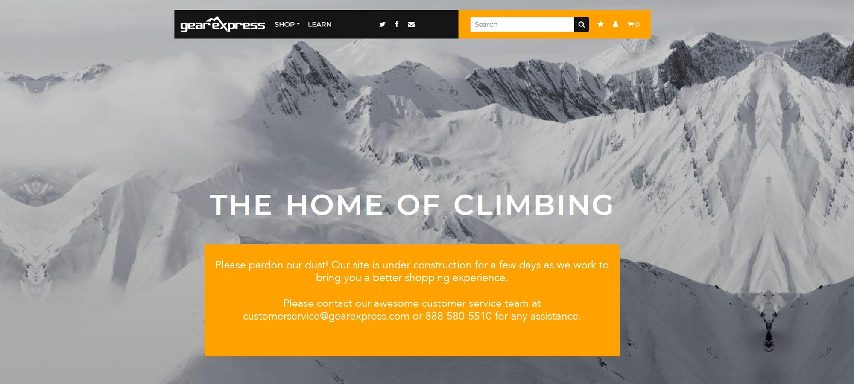This screenshot has width=854, height=384.
Task: Open the star wishlist icon
Action: click(600, 24)
